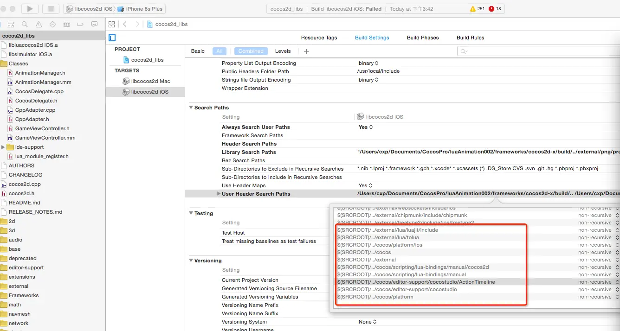Go back with the jump bar arrow
Viewport: 620px width, 331px height.
[125, 24]
